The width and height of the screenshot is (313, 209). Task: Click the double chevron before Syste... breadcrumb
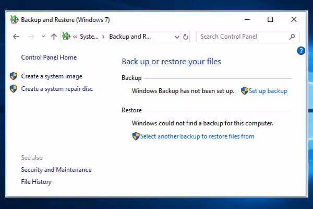pyautogui.click(x=76, y=37)
